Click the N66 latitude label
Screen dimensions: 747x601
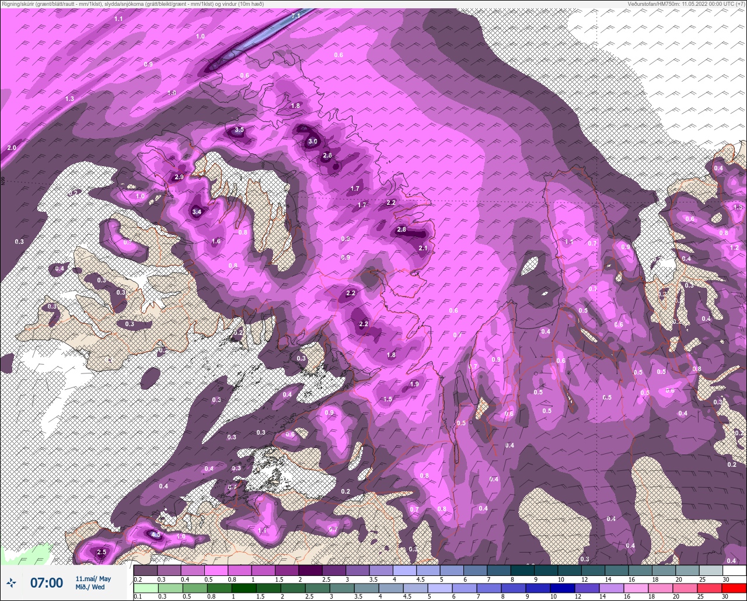[x=3, y=181]
